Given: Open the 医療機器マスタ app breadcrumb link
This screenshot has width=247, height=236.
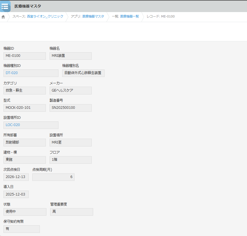Looking at the screenshot, I should pos(93,16).
